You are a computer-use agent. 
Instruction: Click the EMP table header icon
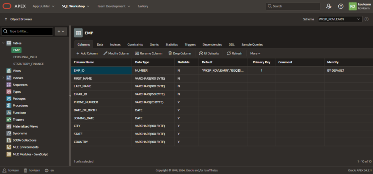tap(78, 33)
